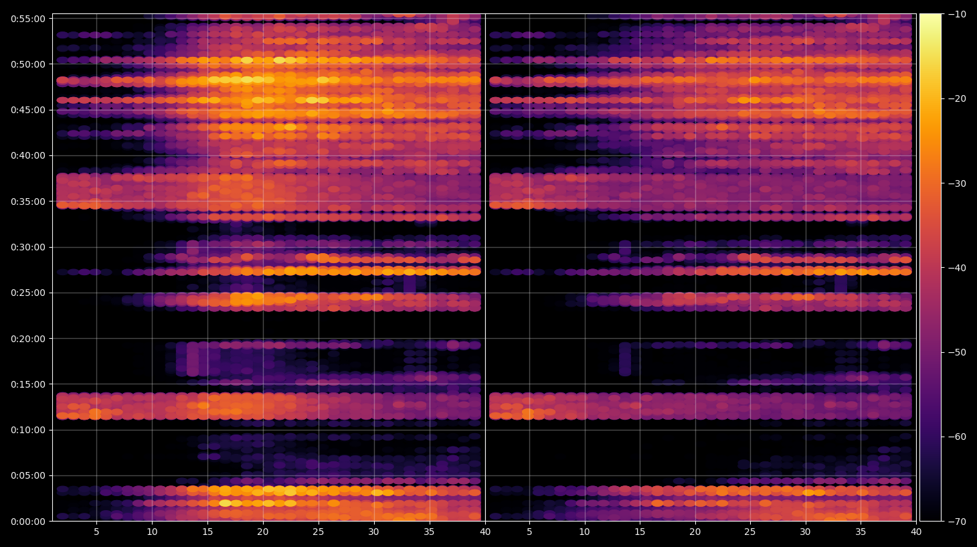Select x-axis label 10 under the left heatmap
The image size is (977, 547).
click(x=152, y=532)
